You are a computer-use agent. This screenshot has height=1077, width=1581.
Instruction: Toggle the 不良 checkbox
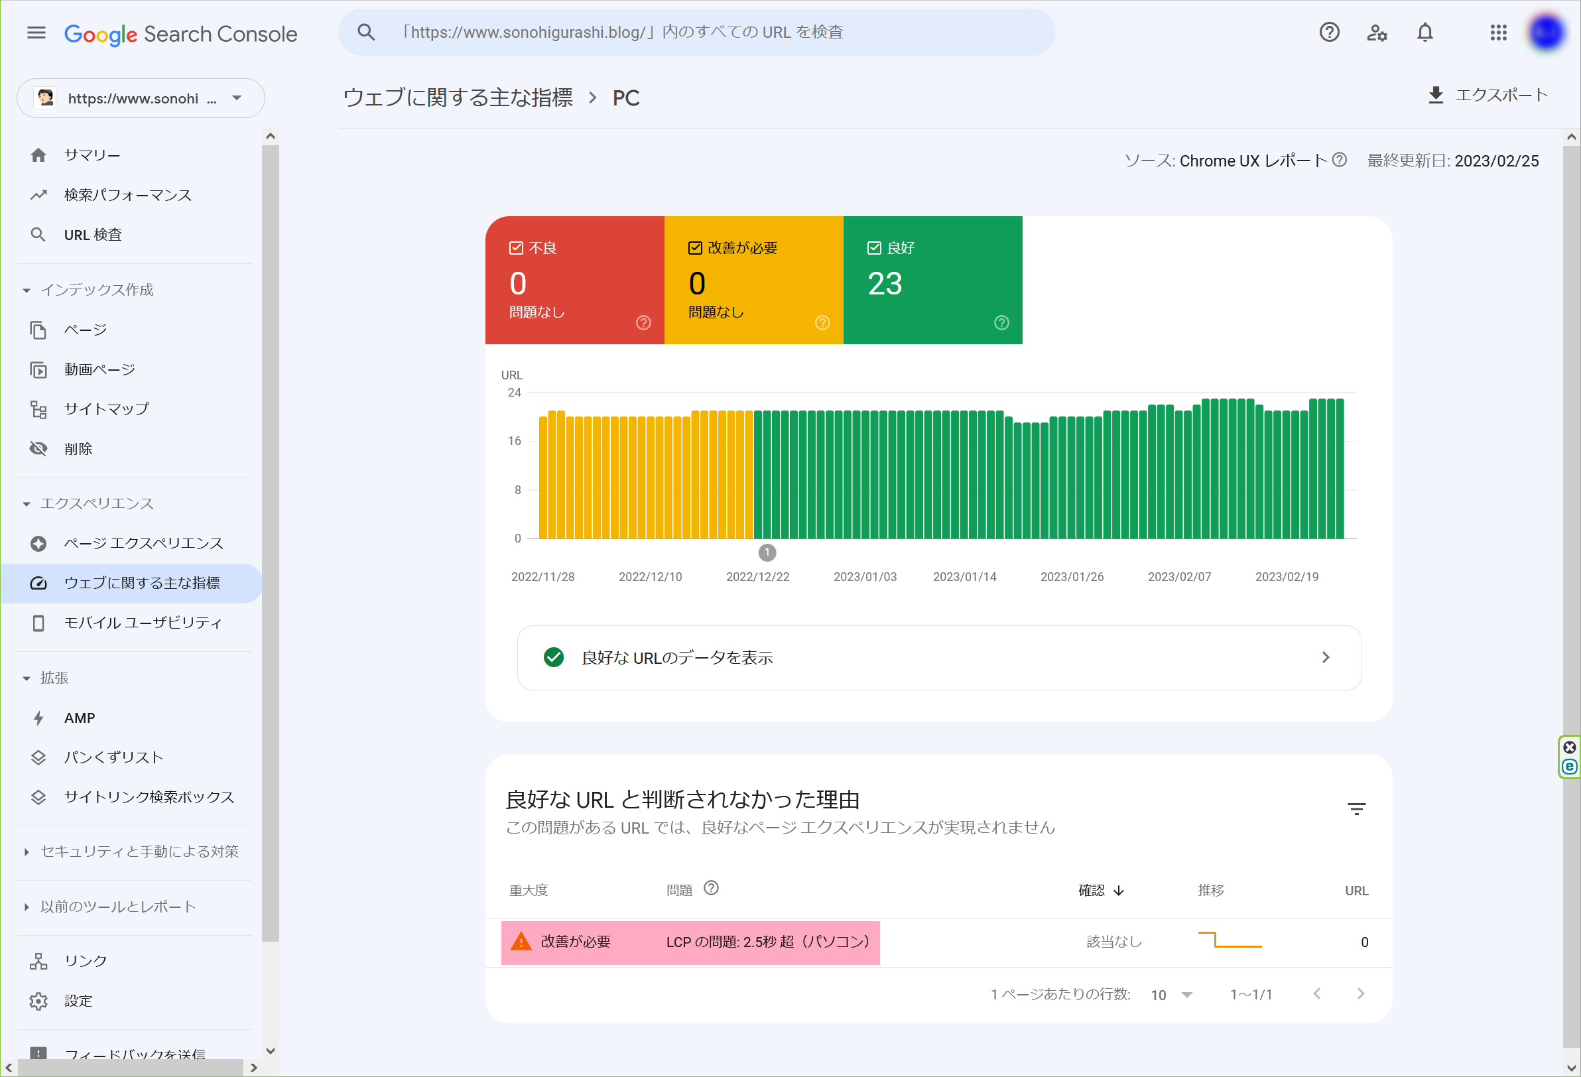click(x=516, y=247)
